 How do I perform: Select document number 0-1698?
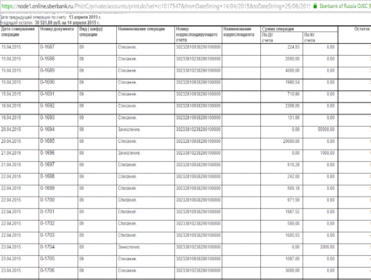pos(48,176)
